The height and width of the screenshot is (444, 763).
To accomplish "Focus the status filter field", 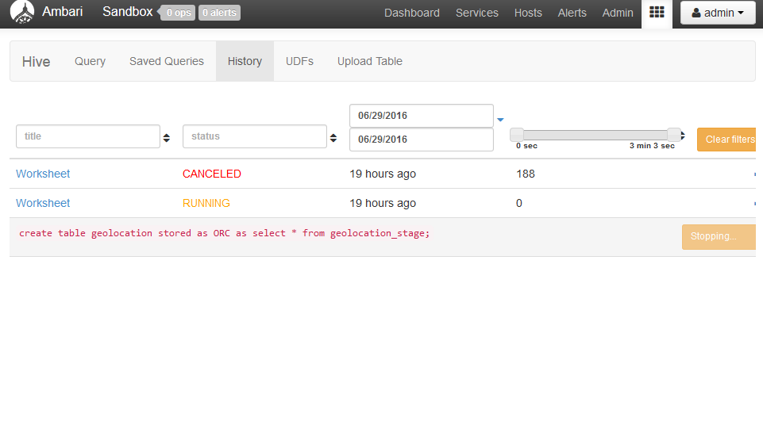I will click(255, 136).
